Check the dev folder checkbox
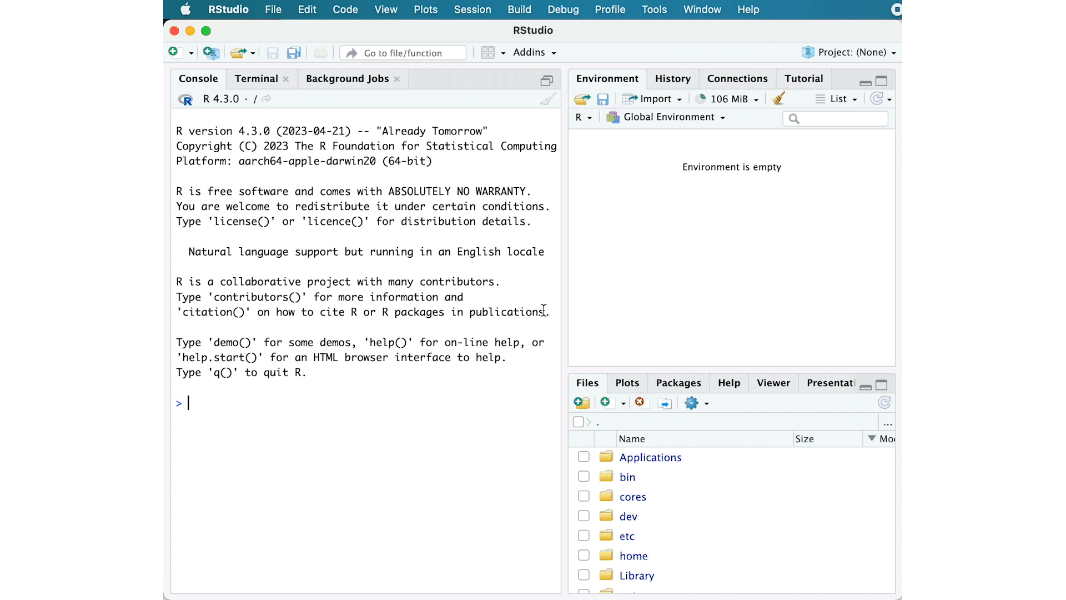This screenshot has width=1066, height=600. [584, 516]
